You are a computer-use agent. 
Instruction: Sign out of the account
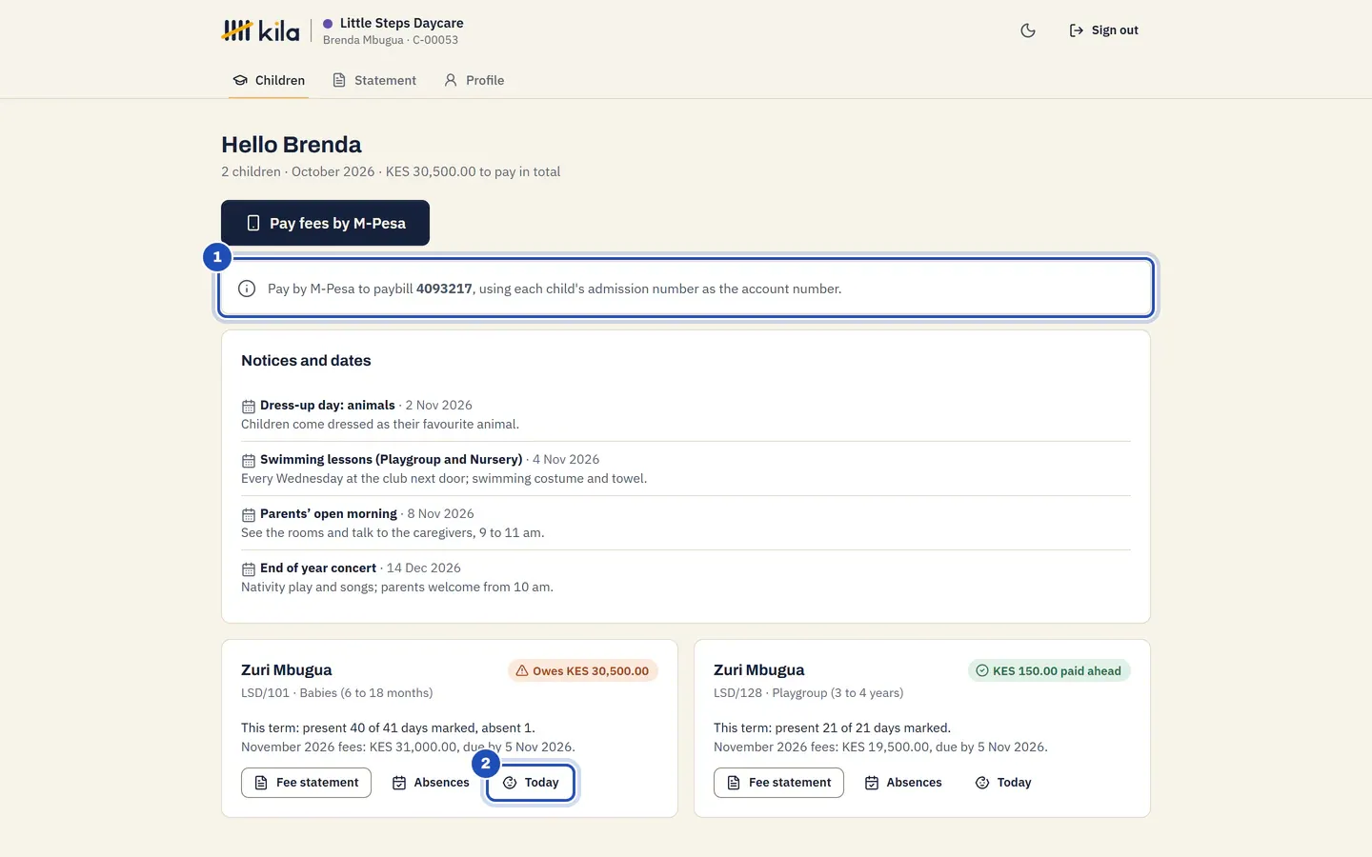click(1103, 30)
